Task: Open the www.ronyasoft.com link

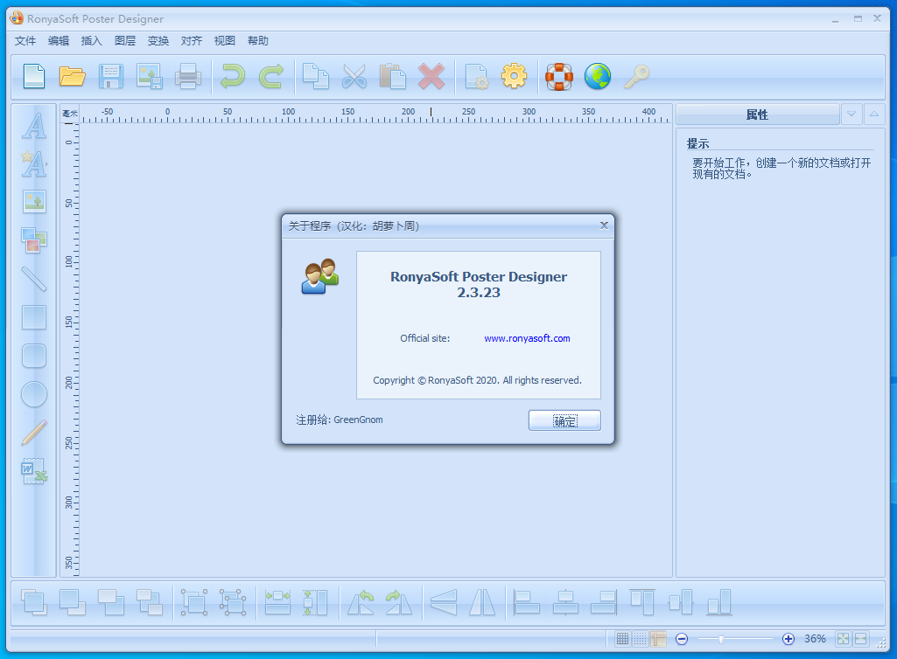Action: (527, 338)
